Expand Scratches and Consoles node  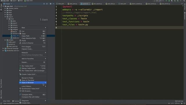(3, 50)
